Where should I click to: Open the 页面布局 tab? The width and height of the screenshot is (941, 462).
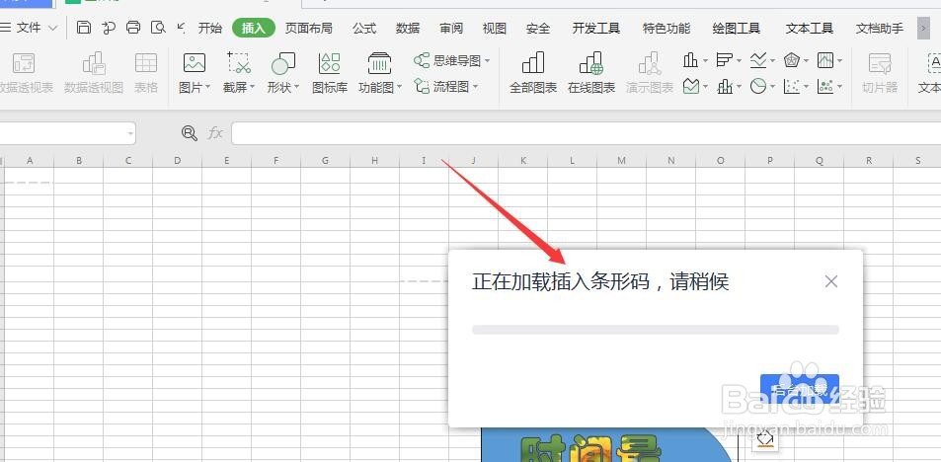tap(308, 28)
